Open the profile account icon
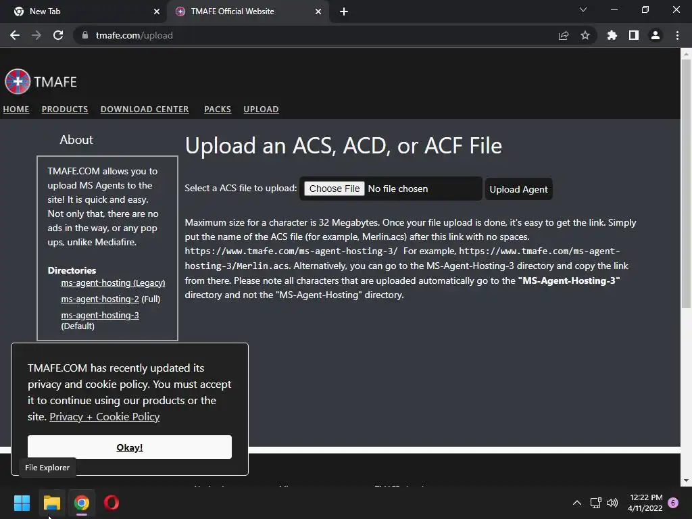Viewport: 692px width, 519px height. [x=656, y=35]
